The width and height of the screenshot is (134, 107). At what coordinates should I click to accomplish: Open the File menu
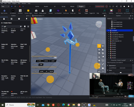[2, 3]
